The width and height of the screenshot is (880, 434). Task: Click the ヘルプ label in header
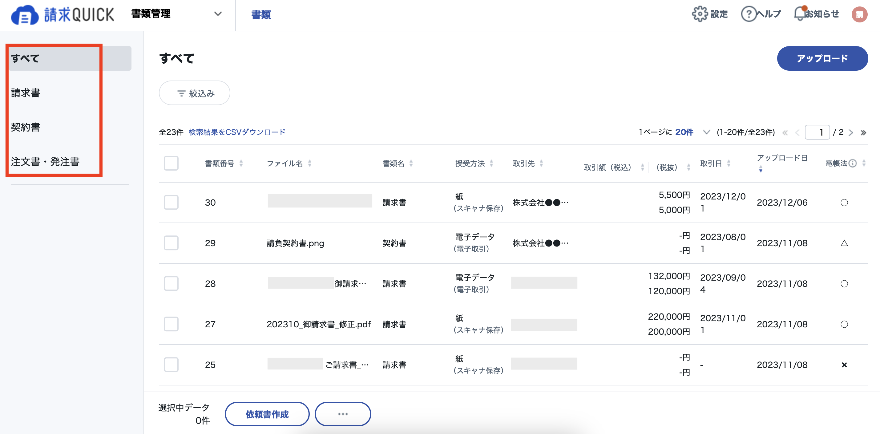click(x=769, y=14)
